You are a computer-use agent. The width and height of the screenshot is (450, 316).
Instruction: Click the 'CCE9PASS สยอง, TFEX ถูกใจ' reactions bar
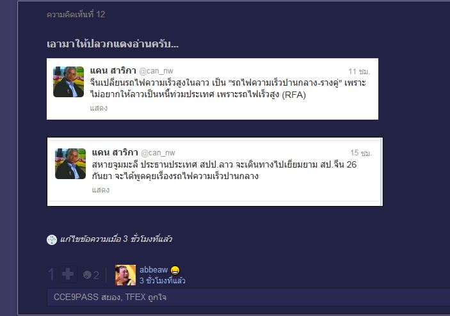pyautogui.click(x=248, y=297)
